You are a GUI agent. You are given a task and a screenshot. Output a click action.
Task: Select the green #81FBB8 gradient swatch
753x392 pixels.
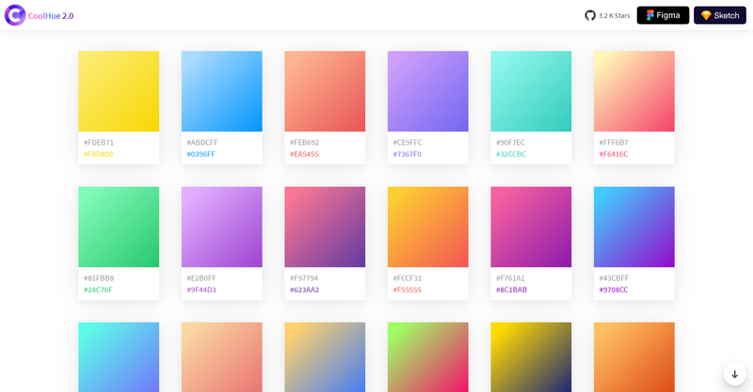point(119,227)
